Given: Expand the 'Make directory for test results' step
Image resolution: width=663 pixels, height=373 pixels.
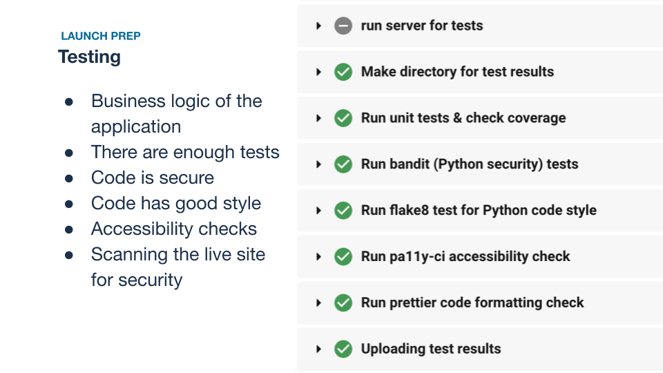Looking at the screenshot, I should coord(319,72).
